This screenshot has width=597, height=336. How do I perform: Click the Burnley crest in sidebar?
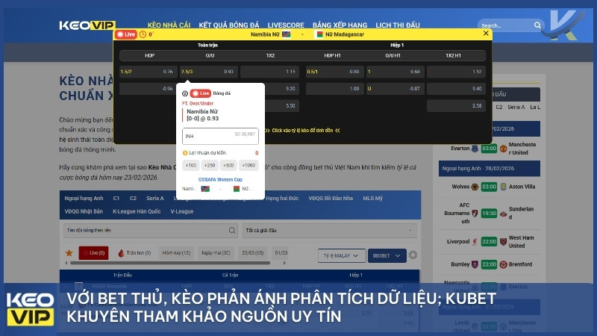[475, 264]
